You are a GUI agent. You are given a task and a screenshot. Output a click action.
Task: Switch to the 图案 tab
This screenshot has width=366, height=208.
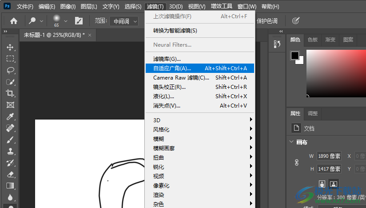click(348, 40)
